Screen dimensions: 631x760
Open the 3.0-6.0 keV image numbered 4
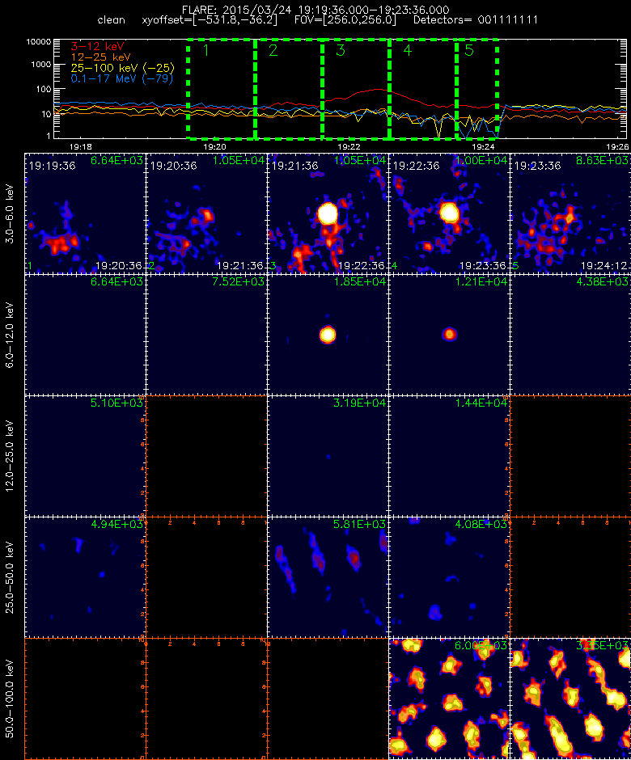click(x=449, y=213)
